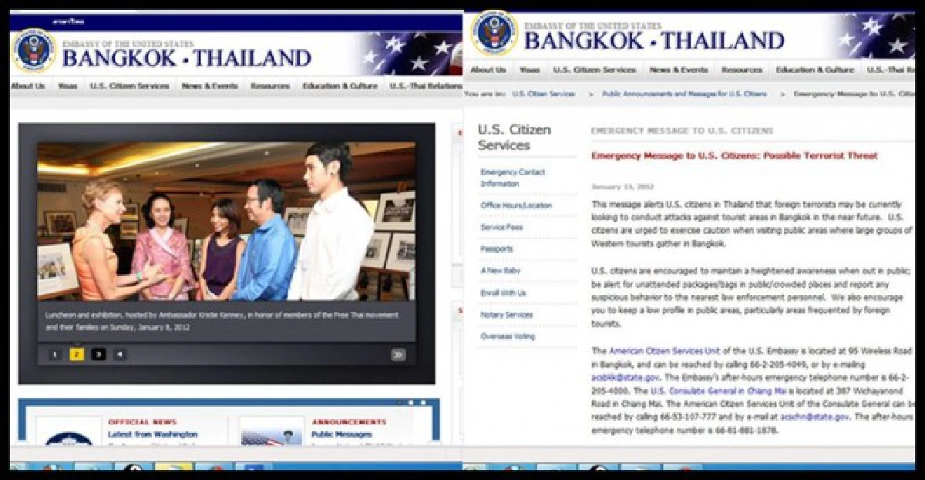Open About Us in the right window menu

(488, 69)
